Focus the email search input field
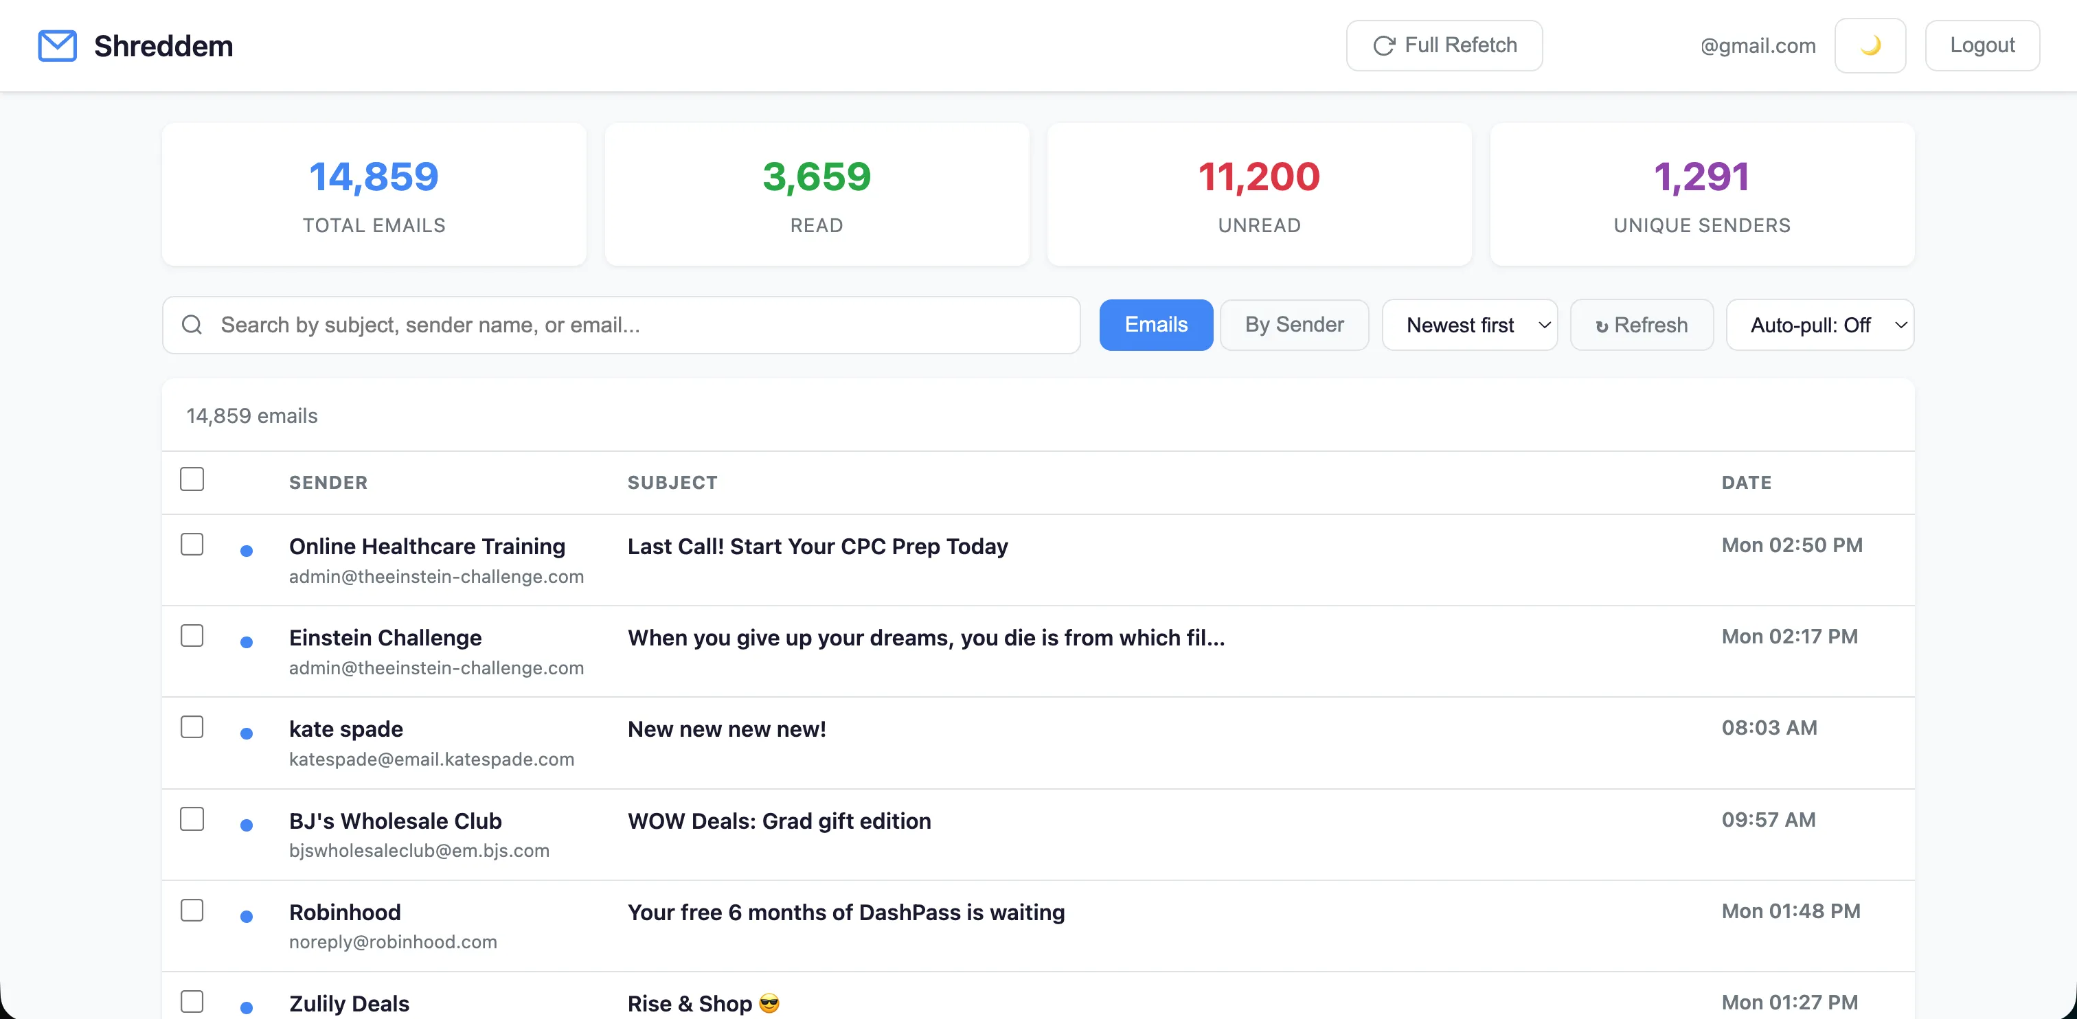This screenshot has height=1019, width=2077. coord(621,325)
